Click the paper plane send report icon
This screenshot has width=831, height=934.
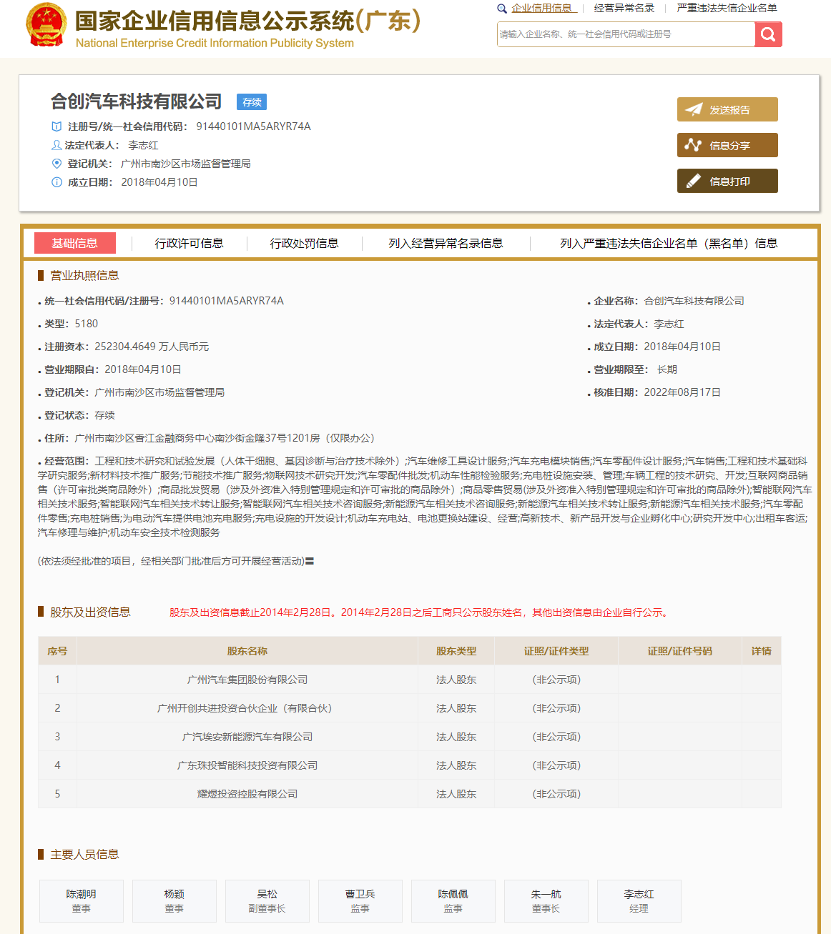pyautogui.click(x=693, y=110)
